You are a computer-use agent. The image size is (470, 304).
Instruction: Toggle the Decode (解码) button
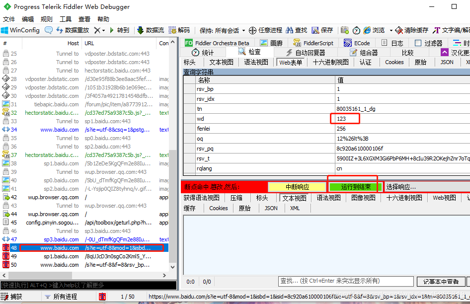(179, 30)
